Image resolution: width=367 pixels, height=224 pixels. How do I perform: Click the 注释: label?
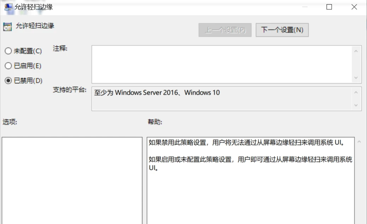point(60,49)
